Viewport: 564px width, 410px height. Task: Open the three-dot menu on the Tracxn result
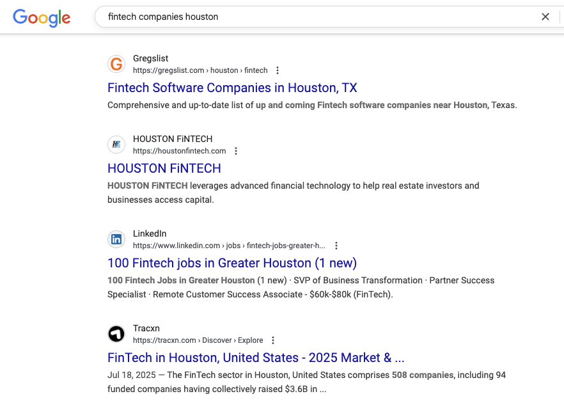pyautogui.click(x=273, y=340)
